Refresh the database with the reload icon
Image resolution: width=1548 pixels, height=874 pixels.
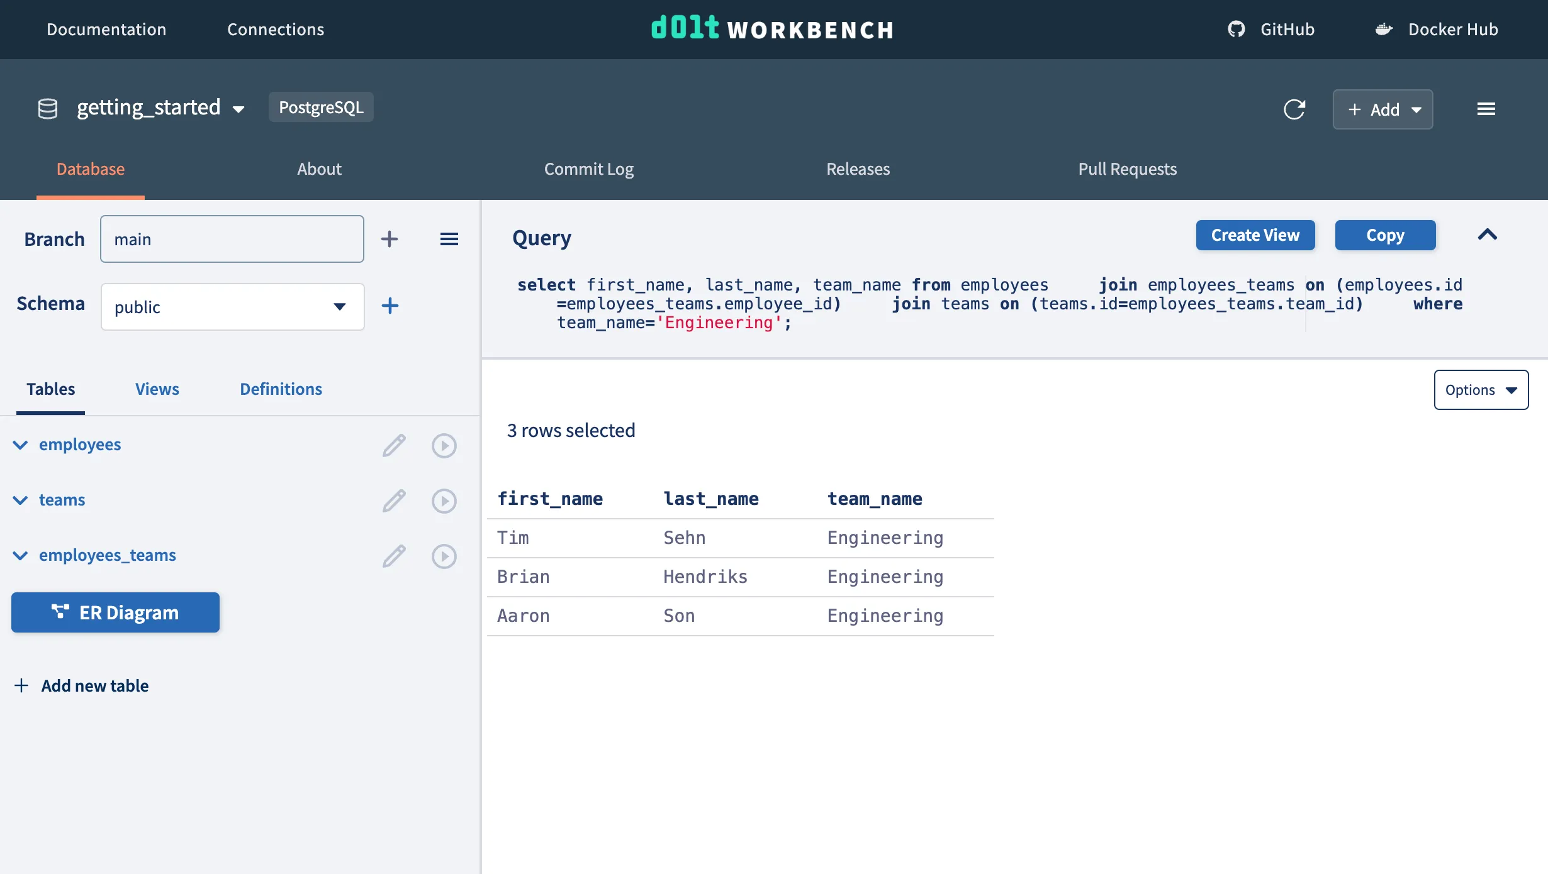click(1295, 109)
